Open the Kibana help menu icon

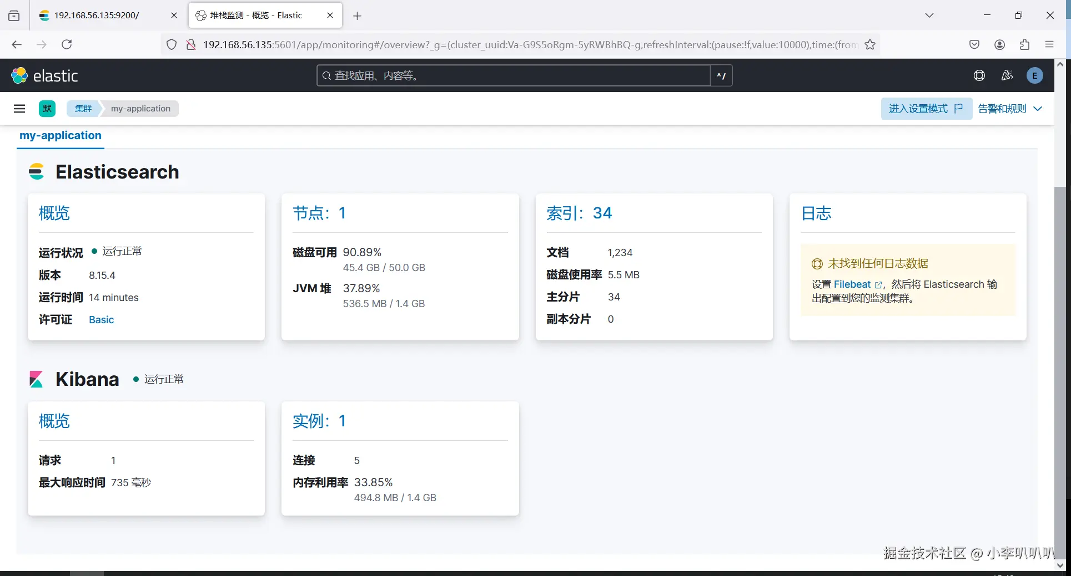coord(979,75)
